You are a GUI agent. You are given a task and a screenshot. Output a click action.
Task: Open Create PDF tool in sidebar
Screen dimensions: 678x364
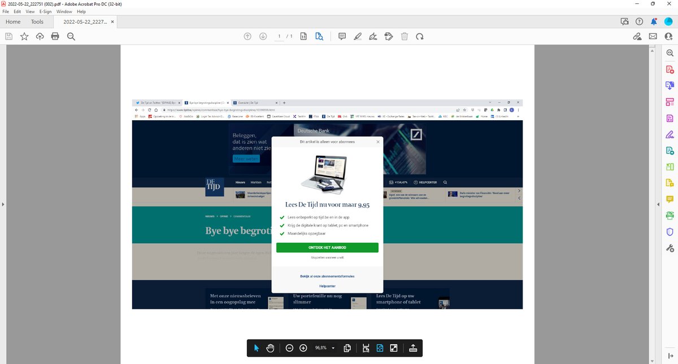click(x=670, y=69)
